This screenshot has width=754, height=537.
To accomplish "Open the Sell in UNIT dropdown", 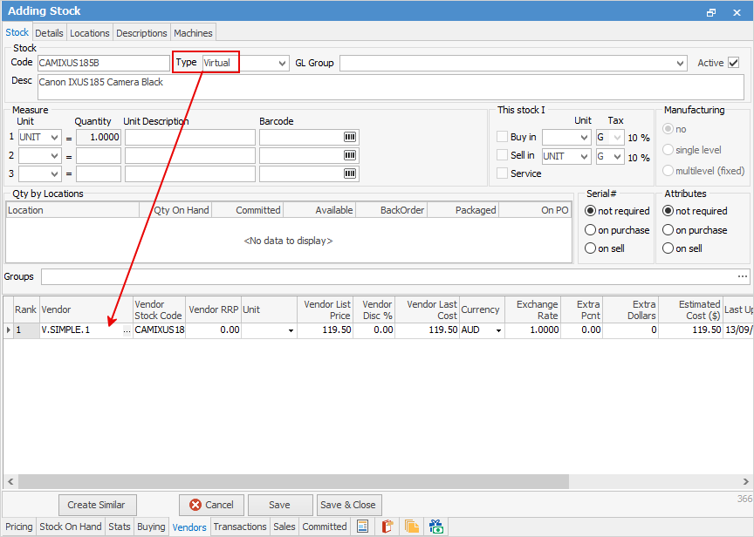I will pyautogui.click(x=584, y=157).
